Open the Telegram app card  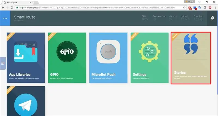click(x=26, y=101)
